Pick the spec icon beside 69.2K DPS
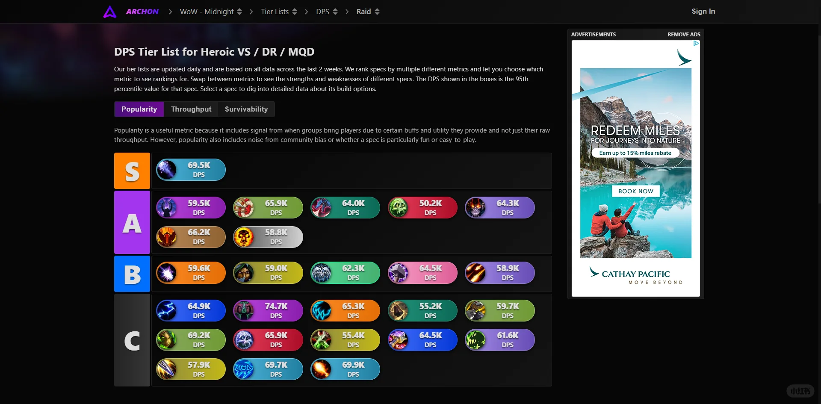821x404 pixels. tap(167, 340)
